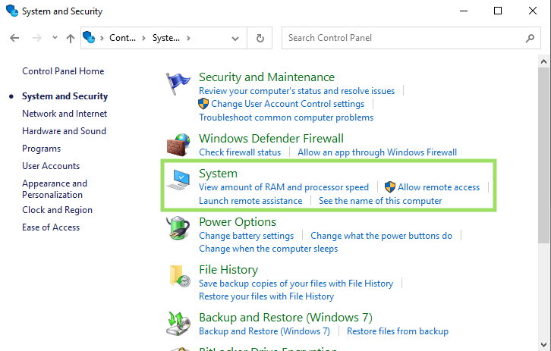Click Change User Account Control settings

[x=288, y=104]
